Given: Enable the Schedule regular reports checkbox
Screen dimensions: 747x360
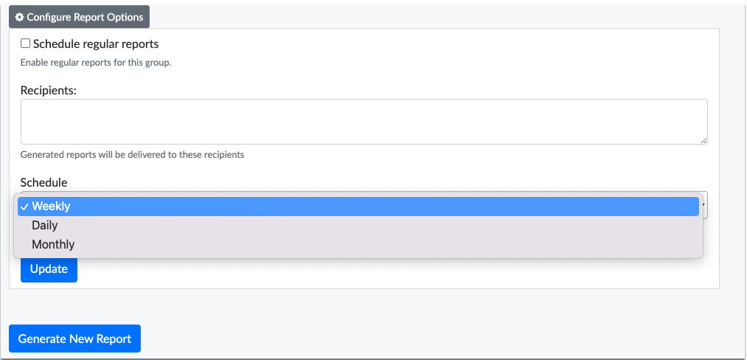Looking at the screenshot, I should (x=25, y=44).
